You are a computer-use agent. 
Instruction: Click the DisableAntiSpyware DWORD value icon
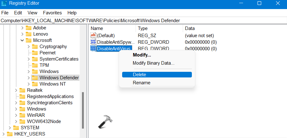(x=93, y=42)
